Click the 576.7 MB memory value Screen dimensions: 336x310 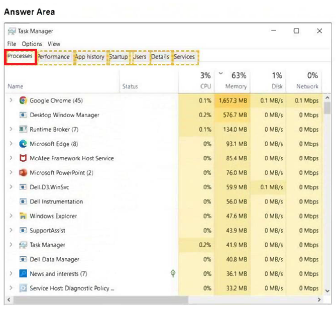point(235,115)
